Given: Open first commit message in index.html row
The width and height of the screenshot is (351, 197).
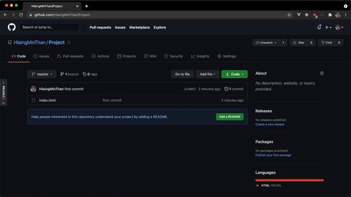Looking at the screenshot, I should pos(112,100).
